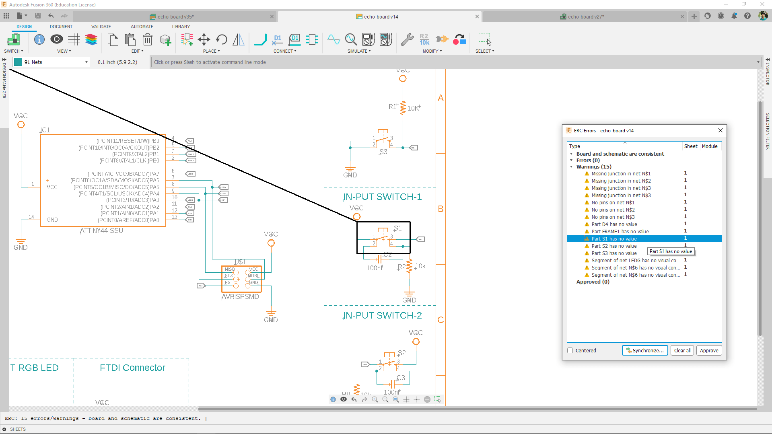Click the D1 Name tool icon

pyautogui.click(x=277, y=39)
